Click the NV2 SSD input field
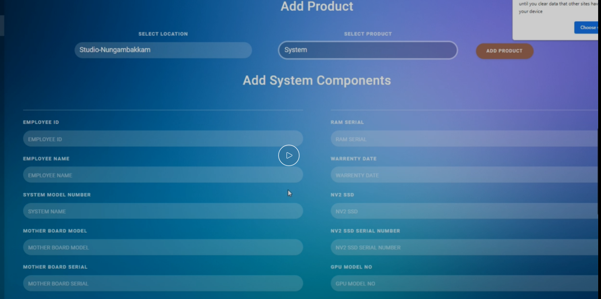 click(x=463, y=211)
